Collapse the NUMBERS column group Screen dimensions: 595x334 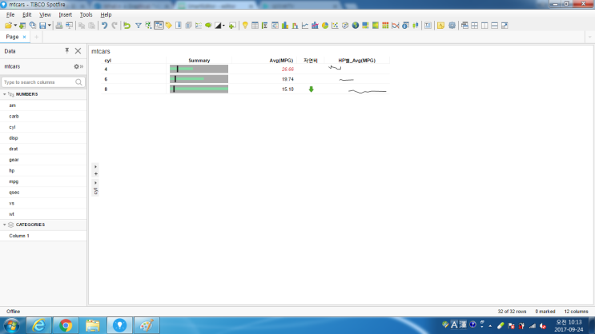[x=4, y=94]
